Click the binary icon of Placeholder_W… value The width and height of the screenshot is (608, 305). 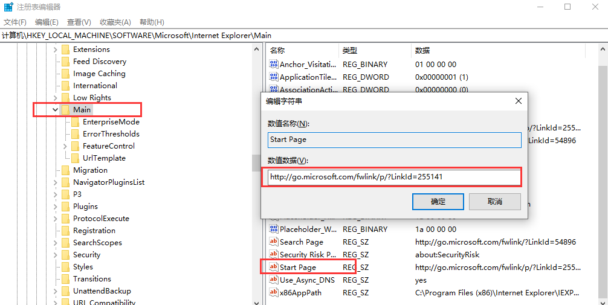(274, 229)
